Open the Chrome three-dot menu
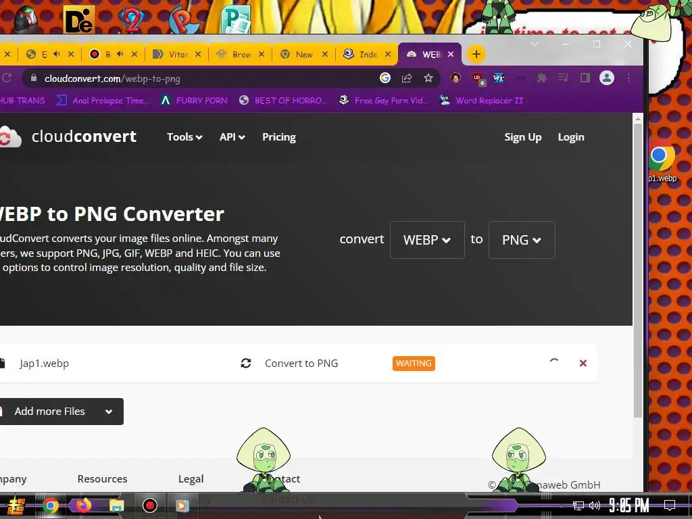The width and height of the screenshot is (692, 519). point(628,78)
